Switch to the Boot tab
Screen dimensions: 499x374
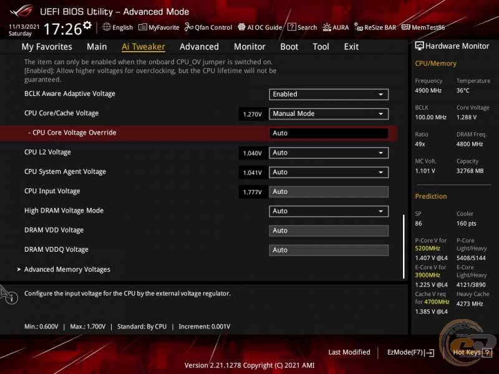[289, 47]
